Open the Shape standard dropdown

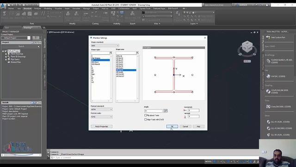coord(105,45)
